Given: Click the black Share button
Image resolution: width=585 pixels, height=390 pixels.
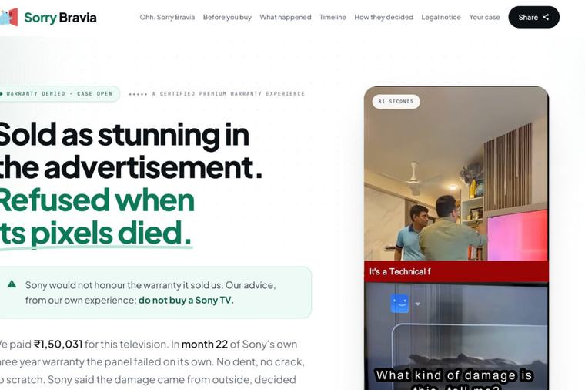Looking at the screenshot, I should pyautogui.click(x=534, y=17).
